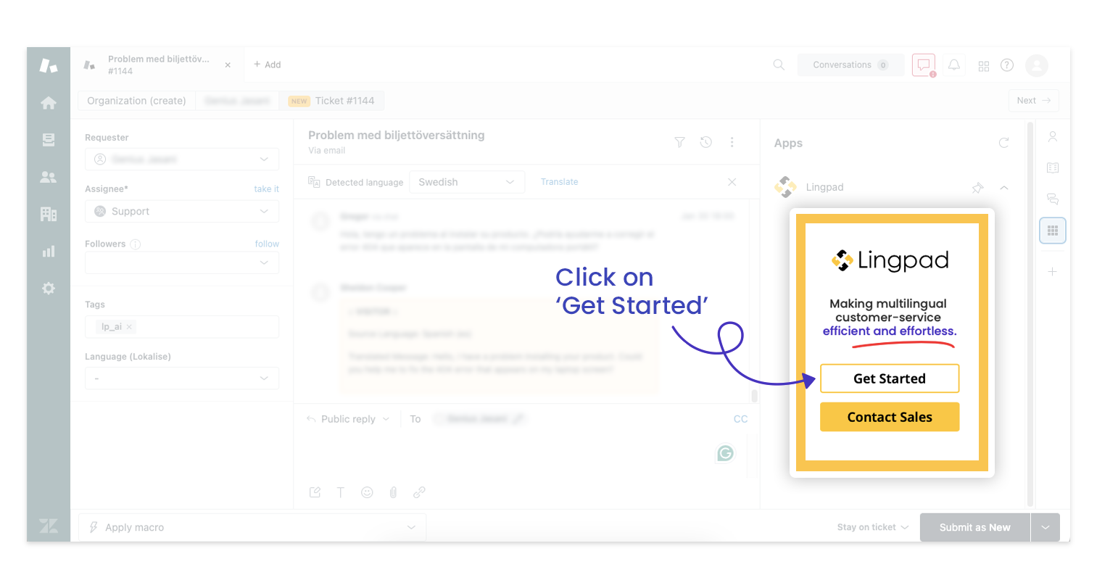Pin the Lingpad app

pyautogui.click(x=977, y=188)
